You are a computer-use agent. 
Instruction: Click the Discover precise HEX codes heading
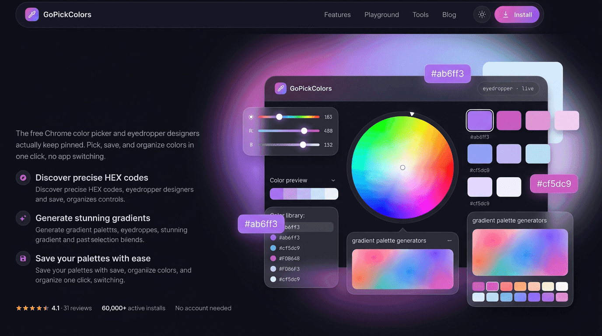coord(92,178)
